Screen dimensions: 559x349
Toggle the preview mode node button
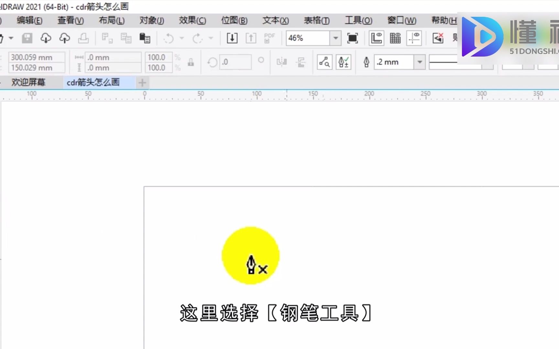coord(324,62)
